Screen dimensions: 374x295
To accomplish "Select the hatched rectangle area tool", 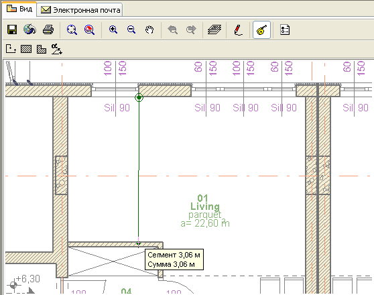I will pos(26,49).
